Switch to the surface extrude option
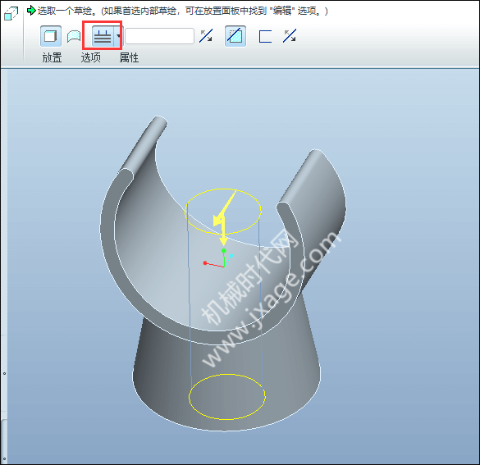The image size is (480, 465). 74,36
